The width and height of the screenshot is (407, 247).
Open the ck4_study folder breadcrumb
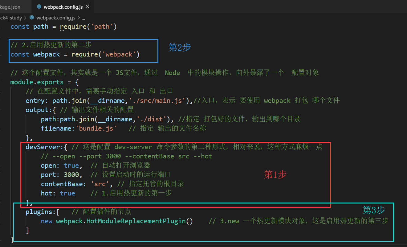coord(11,18)
